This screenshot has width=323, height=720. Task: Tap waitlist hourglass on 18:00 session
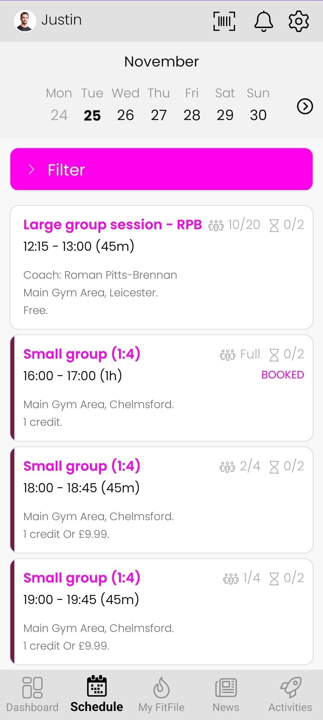tap(274, 467)
